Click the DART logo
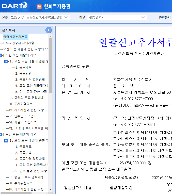The height and width of the screenshot is (194, 172). pos(15,5)
